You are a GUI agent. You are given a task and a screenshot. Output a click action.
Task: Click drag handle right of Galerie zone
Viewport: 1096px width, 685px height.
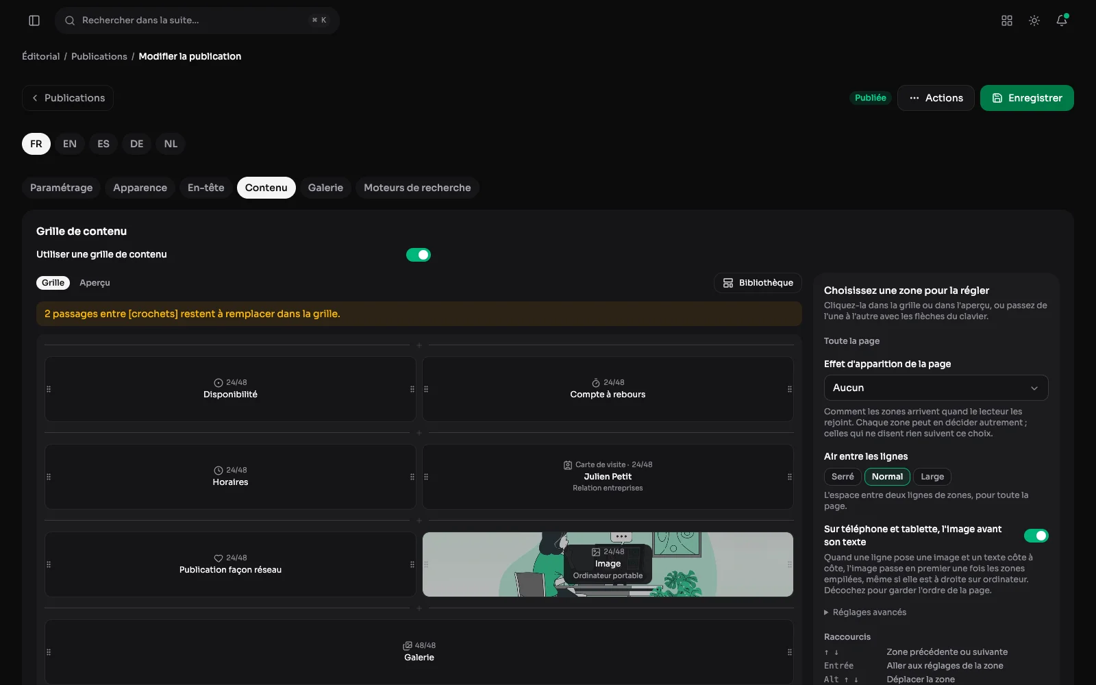coord(790,652)
